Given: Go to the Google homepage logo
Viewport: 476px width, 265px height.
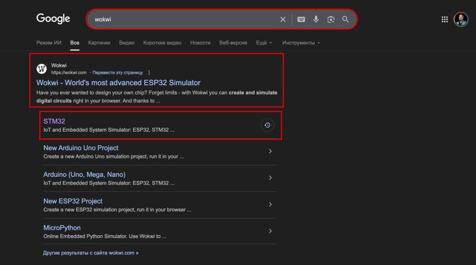Looking at the screenshot, I should (x=53, y=18).
